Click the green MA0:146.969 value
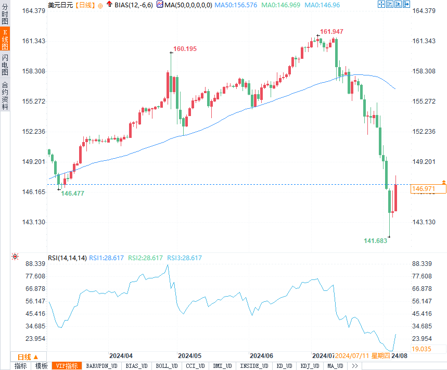The width and height of the screenshot is (447, 370). point(281,5)
